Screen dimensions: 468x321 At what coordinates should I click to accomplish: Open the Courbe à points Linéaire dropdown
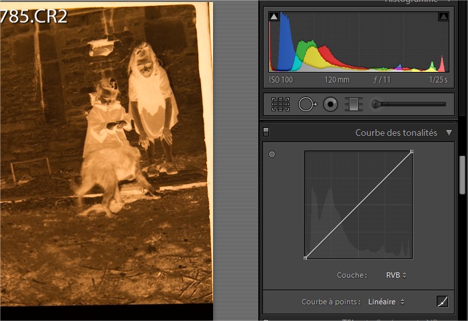pos(387,302)
